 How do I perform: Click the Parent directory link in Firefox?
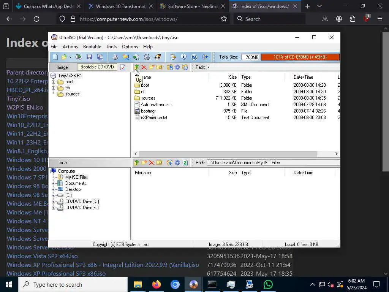tap(27, 73)
